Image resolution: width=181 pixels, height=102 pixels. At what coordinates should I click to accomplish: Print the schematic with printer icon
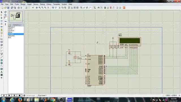(x=19, y=8)
